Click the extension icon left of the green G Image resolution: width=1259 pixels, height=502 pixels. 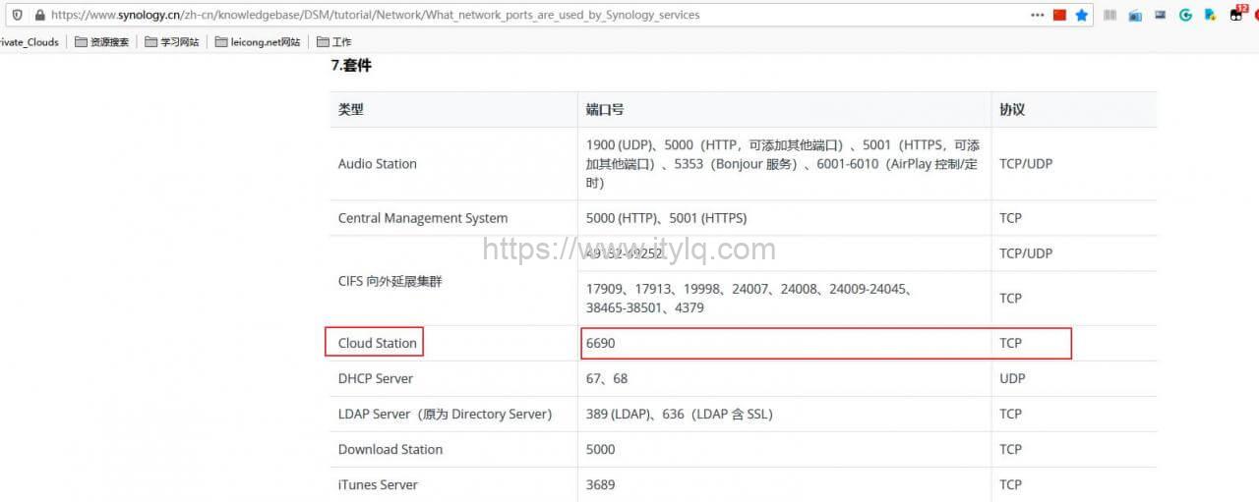[1161, 16]
